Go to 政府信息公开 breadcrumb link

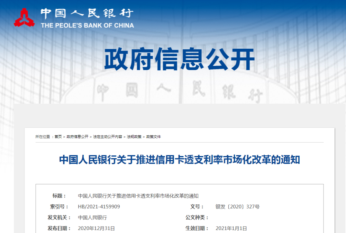[78, 137]
